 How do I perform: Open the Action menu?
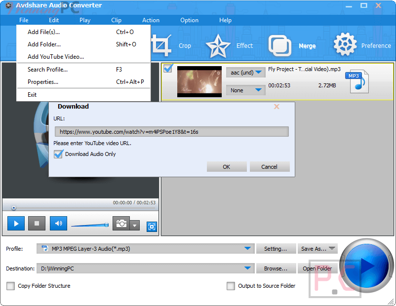click(x=151, y=20)
